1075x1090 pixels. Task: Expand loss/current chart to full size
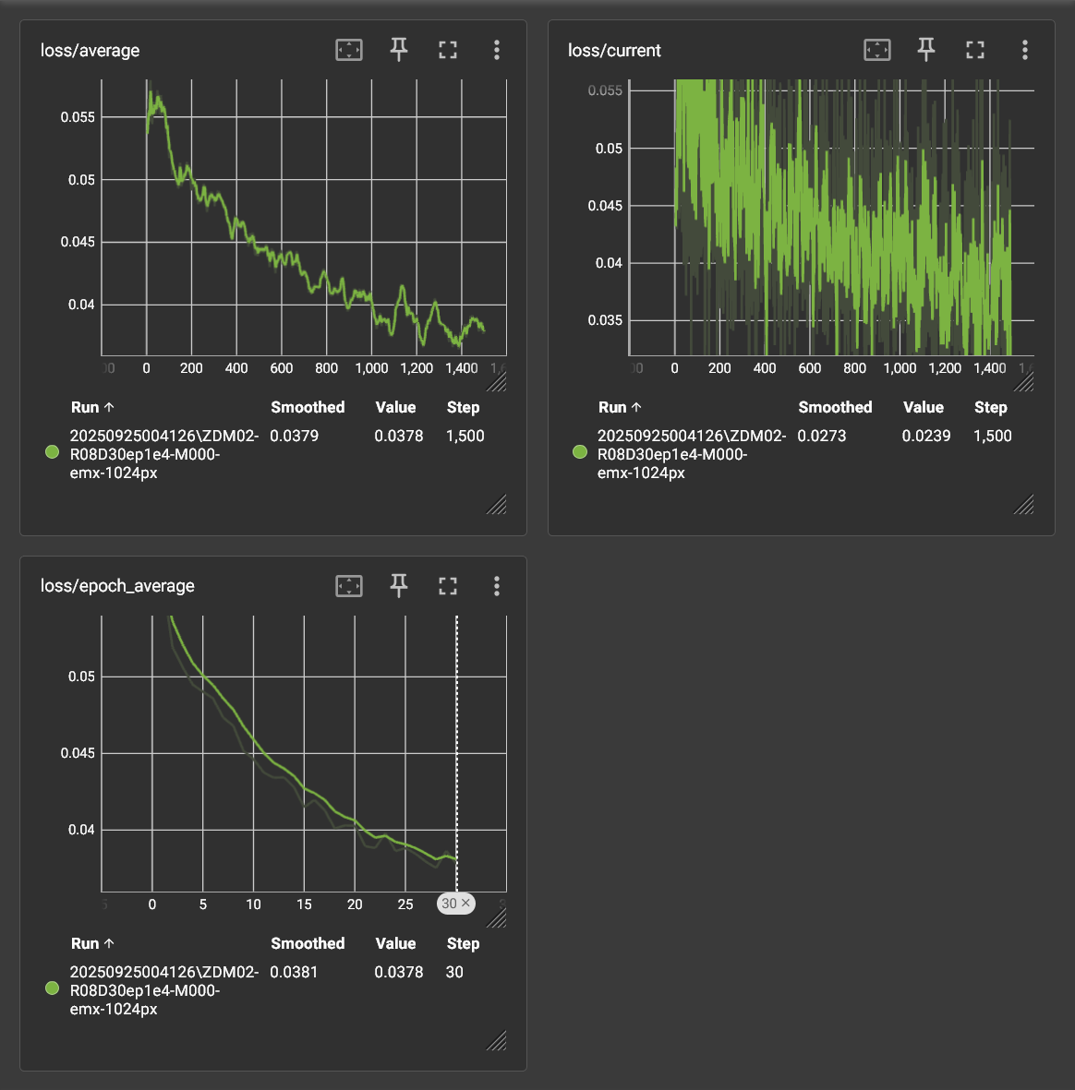coord(975,50)
